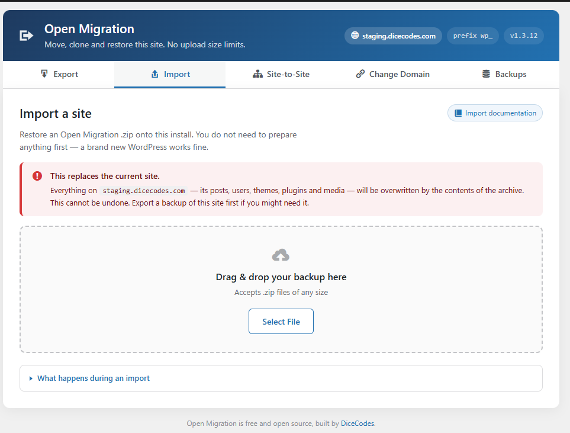Viewport: 570px width, 433px height.
Task: Click the v1.3.12 version badge
Action: [x=523, y=36]
